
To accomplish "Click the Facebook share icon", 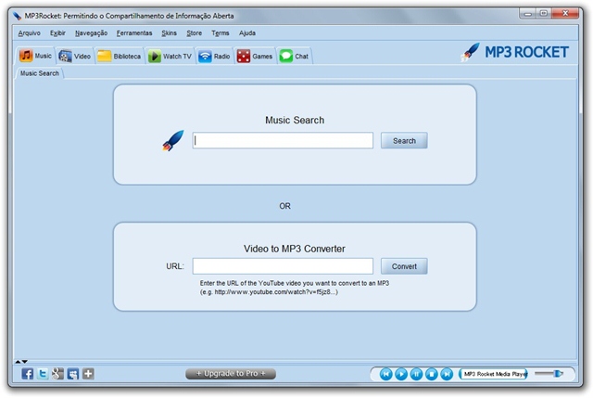I will (27, 374).
